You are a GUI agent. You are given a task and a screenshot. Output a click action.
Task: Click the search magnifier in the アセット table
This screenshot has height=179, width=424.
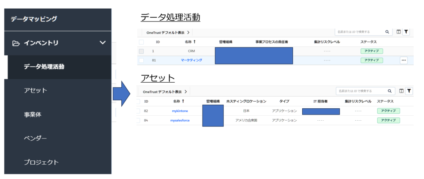pyautogui.click(x=389, y=91)
